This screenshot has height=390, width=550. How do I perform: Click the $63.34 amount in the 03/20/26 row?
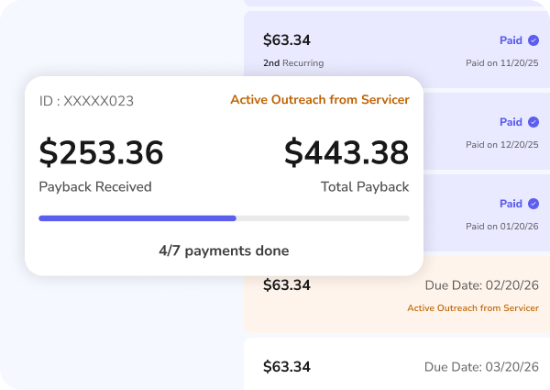coord(286,367)
